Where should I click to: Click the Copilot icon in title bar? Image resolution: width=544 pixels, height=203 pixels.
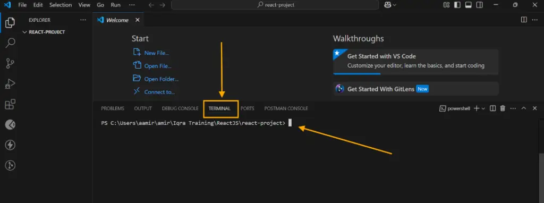(x=388, y=5)
